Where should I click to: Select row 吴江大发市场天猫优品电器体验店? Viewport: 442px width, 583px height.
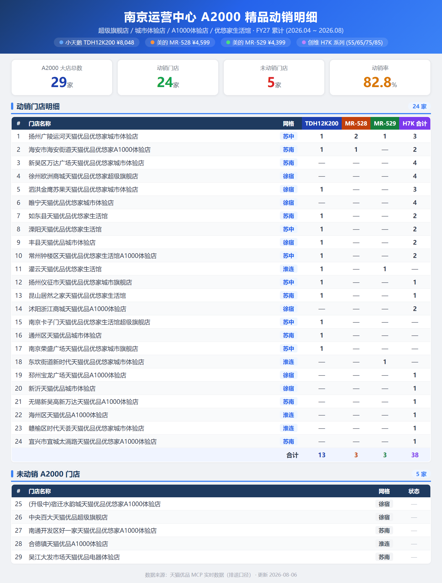(x=221, y=557)
